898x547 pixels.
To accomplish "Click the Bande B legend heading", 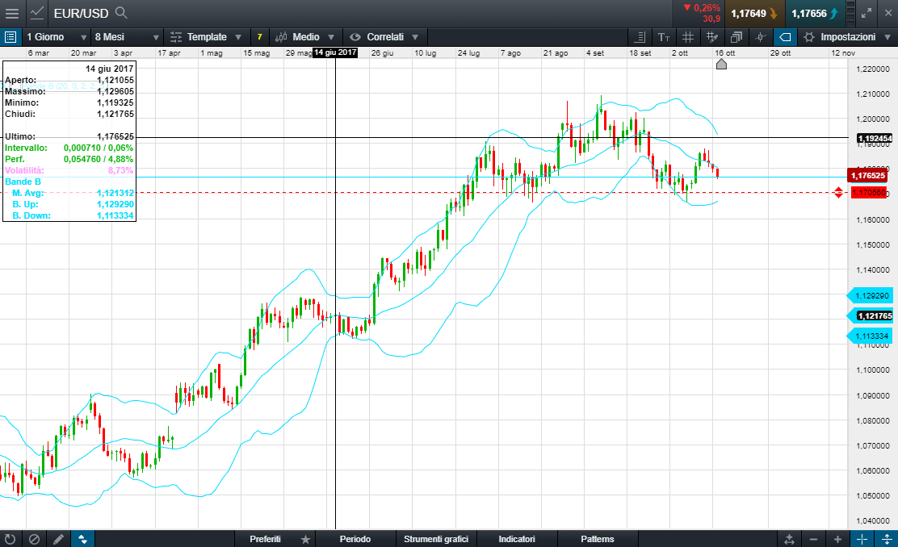I will tap(23, 182).
